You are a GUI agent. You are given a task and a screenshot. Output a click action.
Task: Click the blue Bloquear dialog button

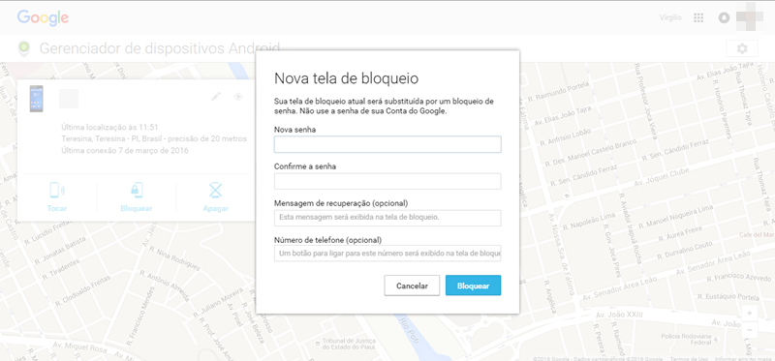click(473, 286)
